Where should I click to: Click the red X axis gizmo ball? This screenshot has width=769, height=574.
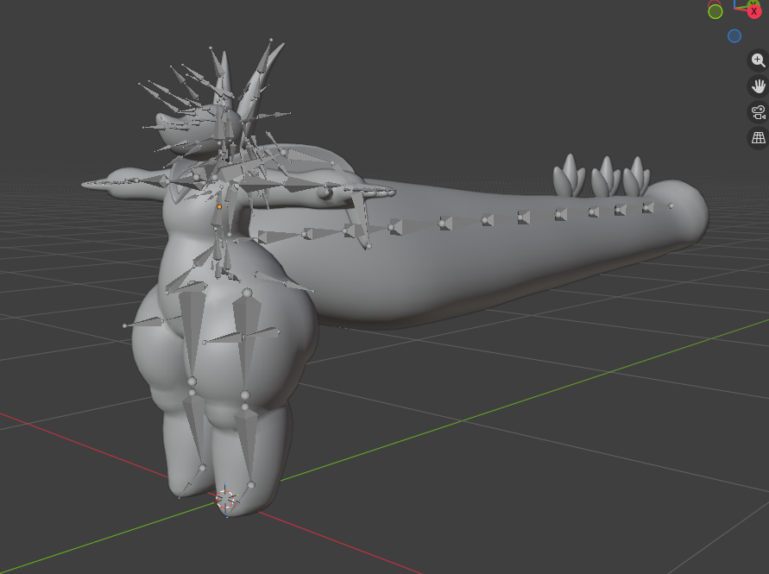coord(754,11)
